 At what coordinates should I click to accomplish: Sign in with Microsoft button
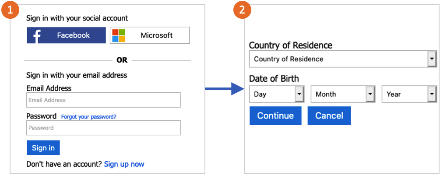pyautogui.click(x=150, y=35)
